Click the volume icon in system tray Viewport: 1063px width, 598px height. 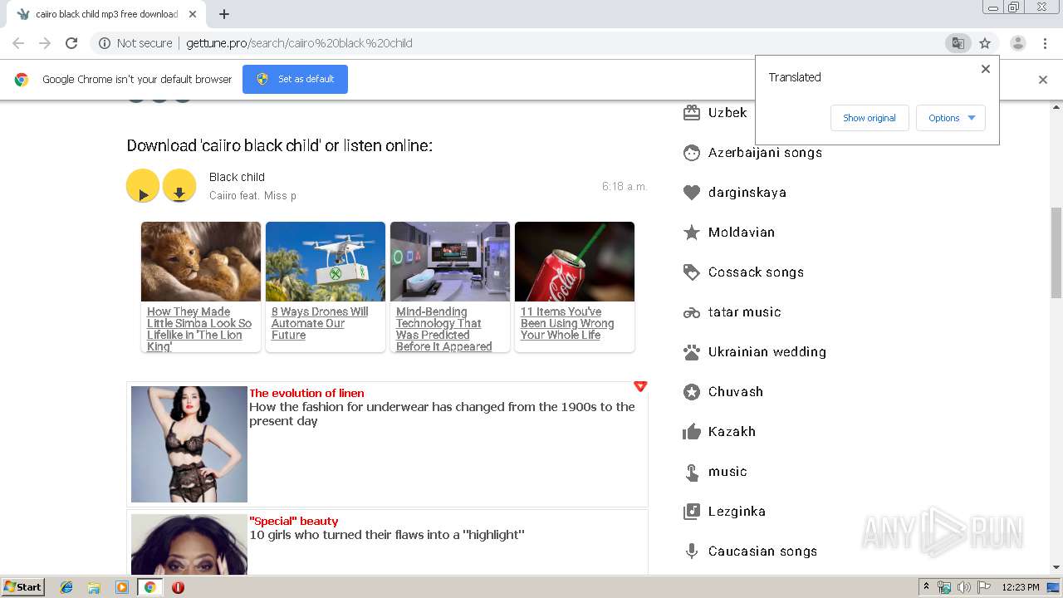(964, 587)
